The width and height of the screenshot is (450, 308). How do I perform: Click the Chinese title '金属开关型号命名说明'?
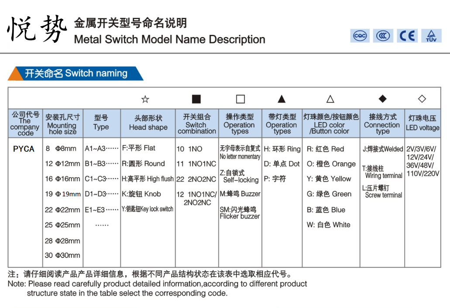131,23
